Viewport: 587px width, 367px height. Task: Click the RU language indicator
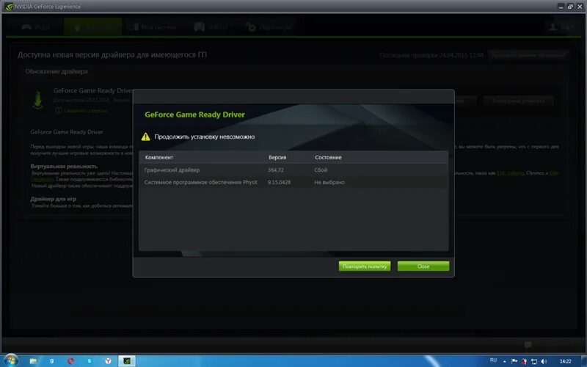coord(493,360)
